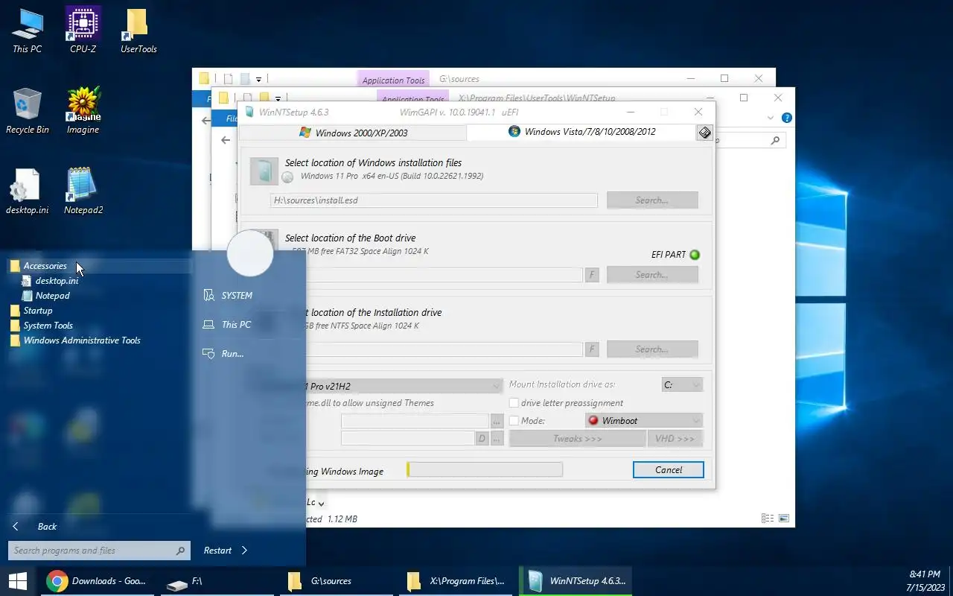
Task: Click the 8:41 PM clock in the taskbar
Action: point(925,574)
